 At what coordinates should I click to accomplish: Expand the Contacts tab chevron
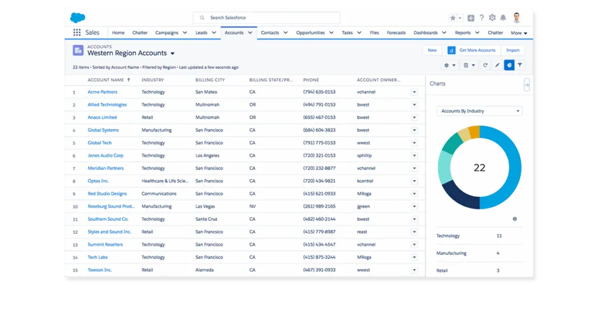click(285, 33)
